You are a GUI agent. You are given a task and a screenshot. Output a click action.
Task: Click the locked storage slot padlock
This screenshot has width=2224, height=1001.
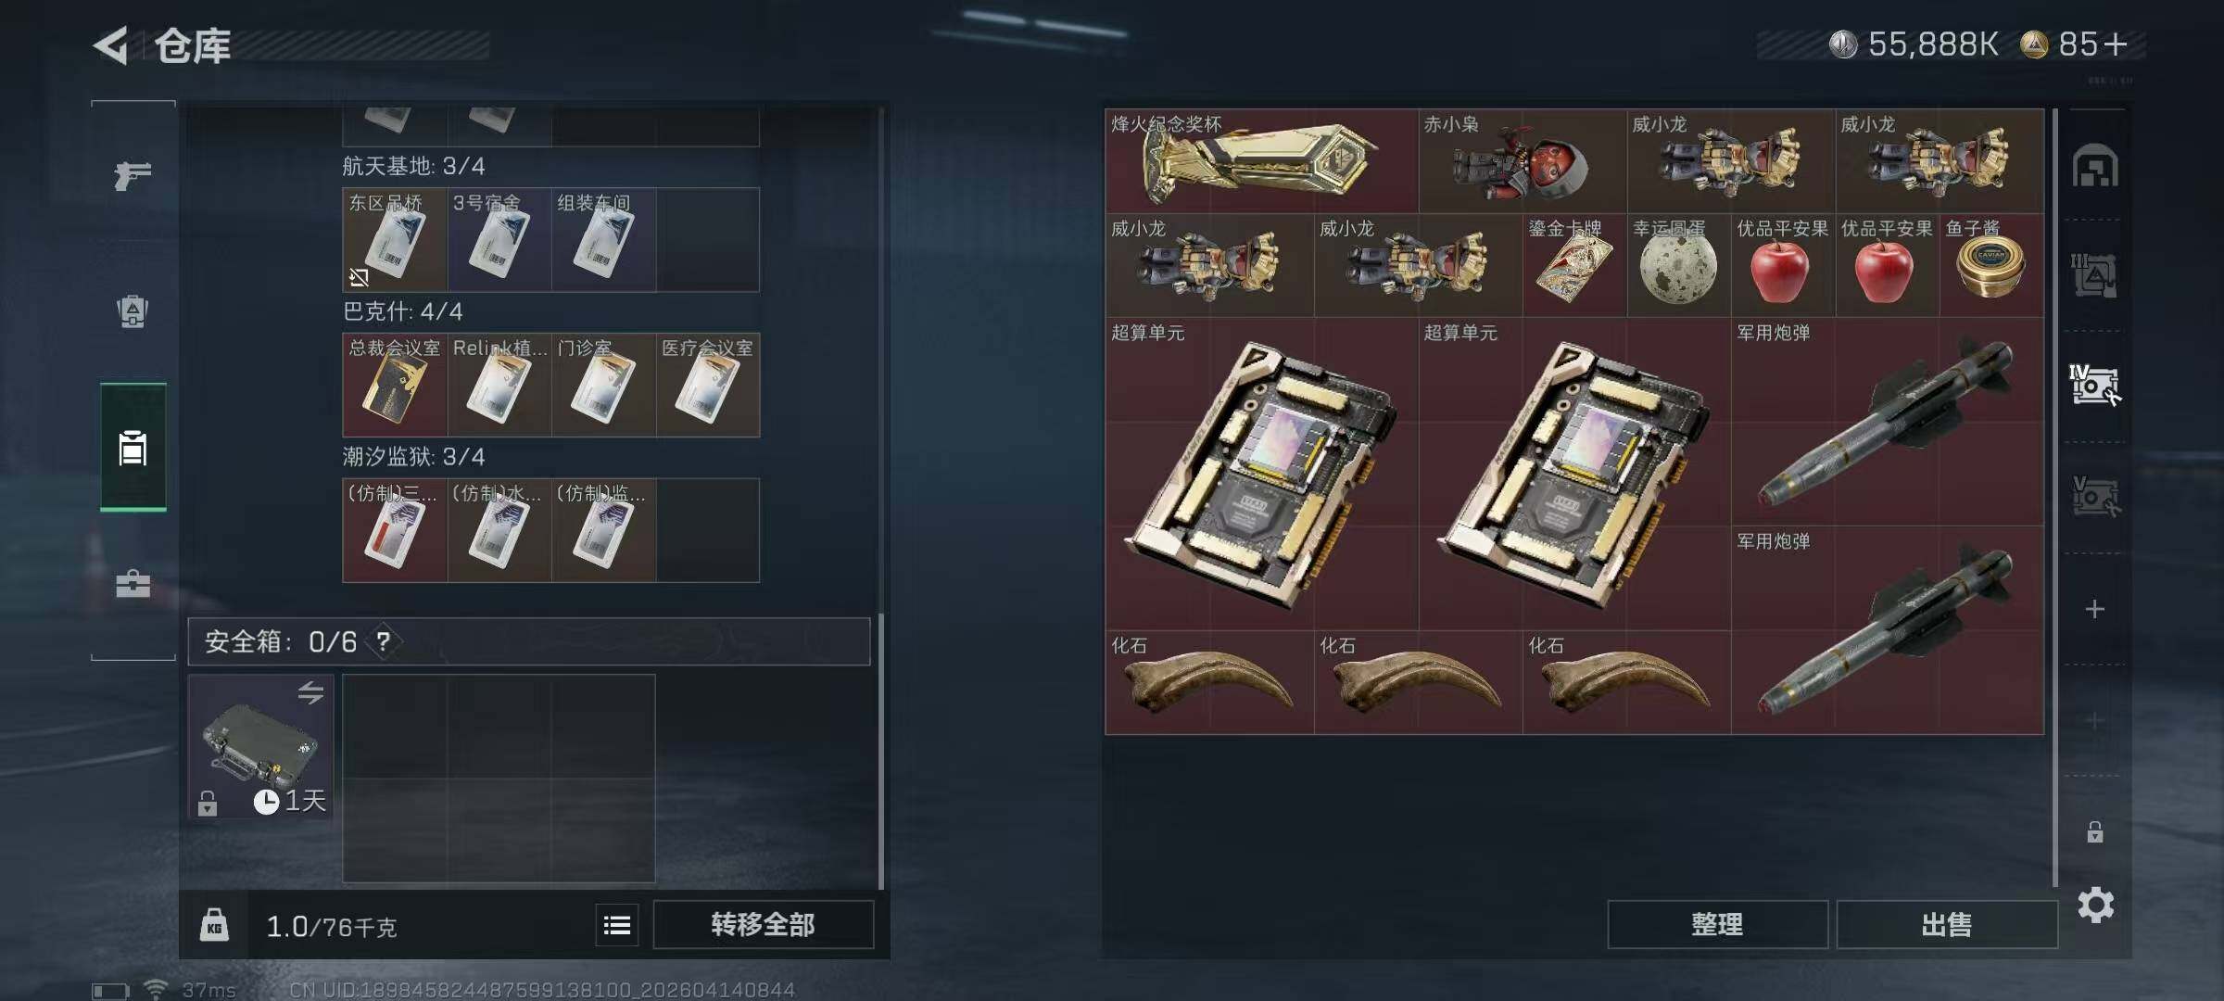pyautogui.click(x=2094, y=831)
